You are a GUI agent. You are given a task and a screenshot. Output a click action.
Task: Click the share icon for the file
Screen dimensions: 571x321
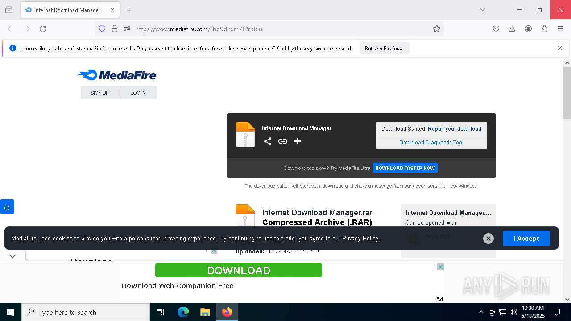268,141
